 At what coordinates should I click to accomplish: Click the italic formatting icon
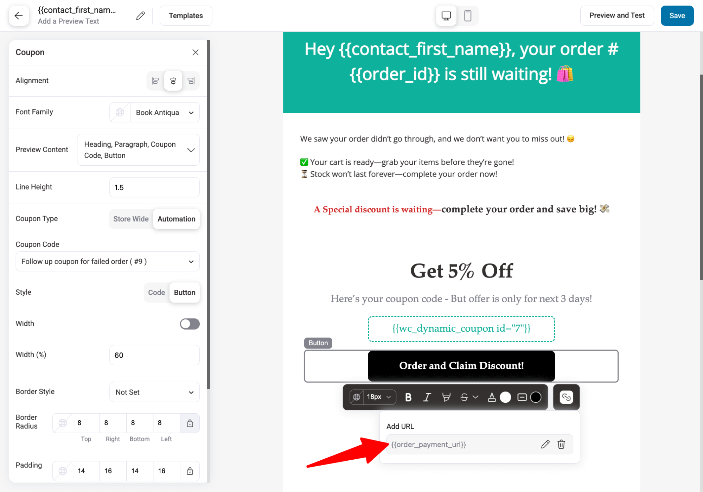pos(427,397)
